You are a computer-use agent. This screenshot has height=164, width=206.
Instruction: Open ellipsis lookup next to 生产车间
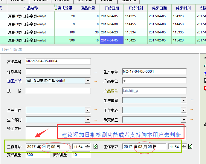192,100
